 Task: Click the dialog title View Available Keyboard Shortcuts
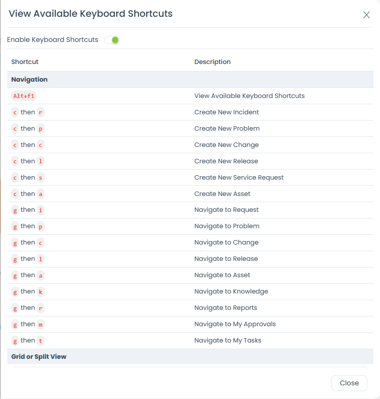click(x=90, y=14)
